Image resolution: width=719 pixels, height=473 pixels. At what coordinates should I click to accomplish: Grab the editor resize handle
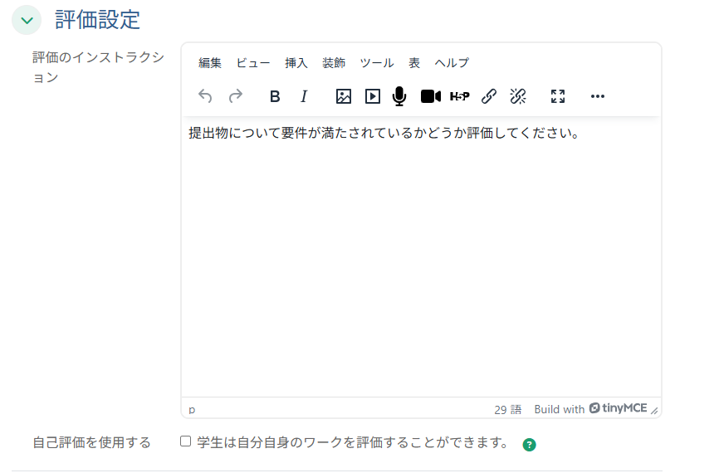pos(654,411)
